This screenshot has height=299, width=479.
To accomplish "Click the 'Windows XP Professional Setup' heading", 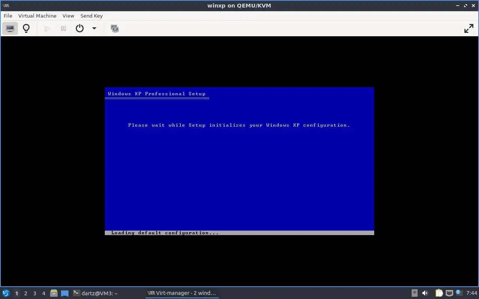I will [156, 94].
